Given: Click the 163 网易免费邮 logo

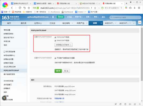Looking at the screenshot, I should tap(10, 17).
